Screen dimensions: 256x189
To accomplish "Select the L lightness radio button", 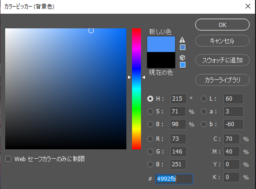I will 203,99.
